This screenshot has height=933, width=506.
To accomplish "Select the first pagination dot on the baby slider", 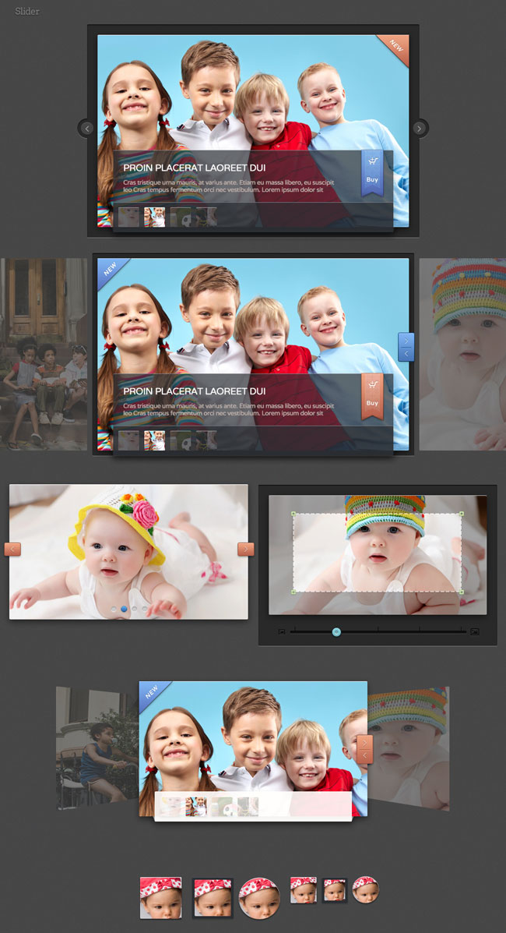I will (x=114, y=608).
